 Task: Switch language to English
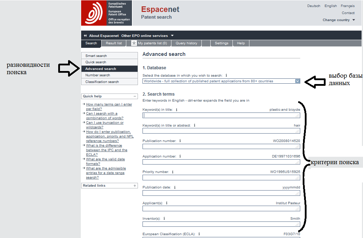coord(331,6)
